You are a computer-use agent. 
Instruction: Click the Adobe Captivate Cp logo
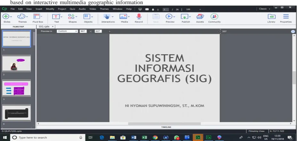(x=4, y=9)
